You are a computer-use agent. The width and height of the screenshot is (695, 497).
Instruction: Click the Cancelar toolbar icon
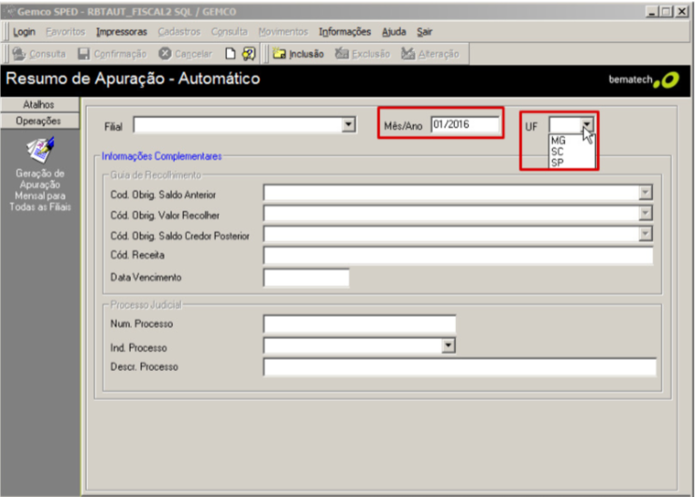pyautogui.click(x=165, y=53)
